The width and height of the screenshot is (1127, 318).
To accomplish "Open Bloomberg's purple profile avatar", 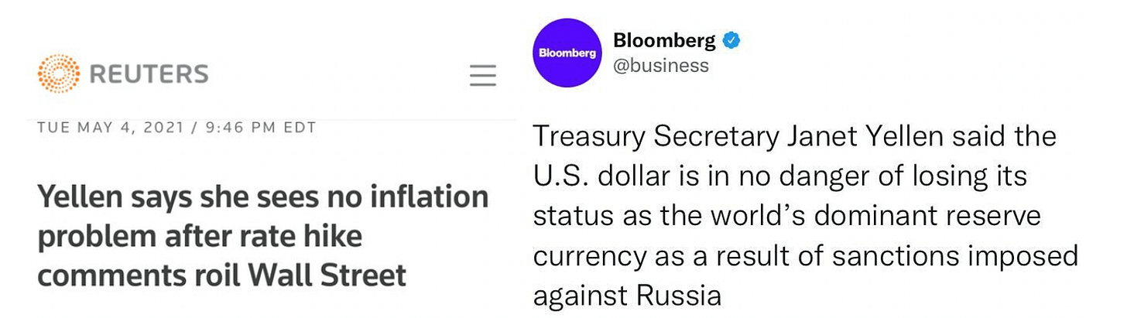I will tap(567, 52).
